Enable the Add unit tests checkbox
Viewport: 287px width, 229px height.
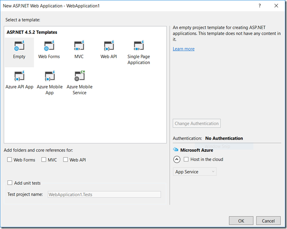pyautogui.click(x=10, y=183)
